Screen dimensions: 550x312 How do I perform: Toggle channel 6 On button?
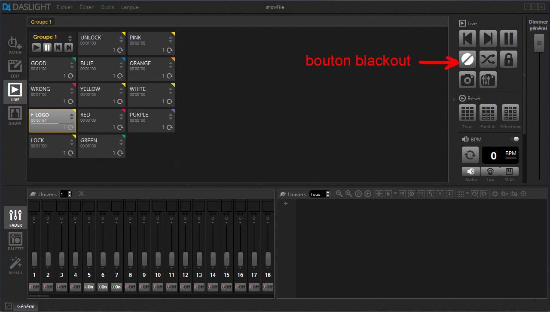pyautogui.click(x=103, y=287)
